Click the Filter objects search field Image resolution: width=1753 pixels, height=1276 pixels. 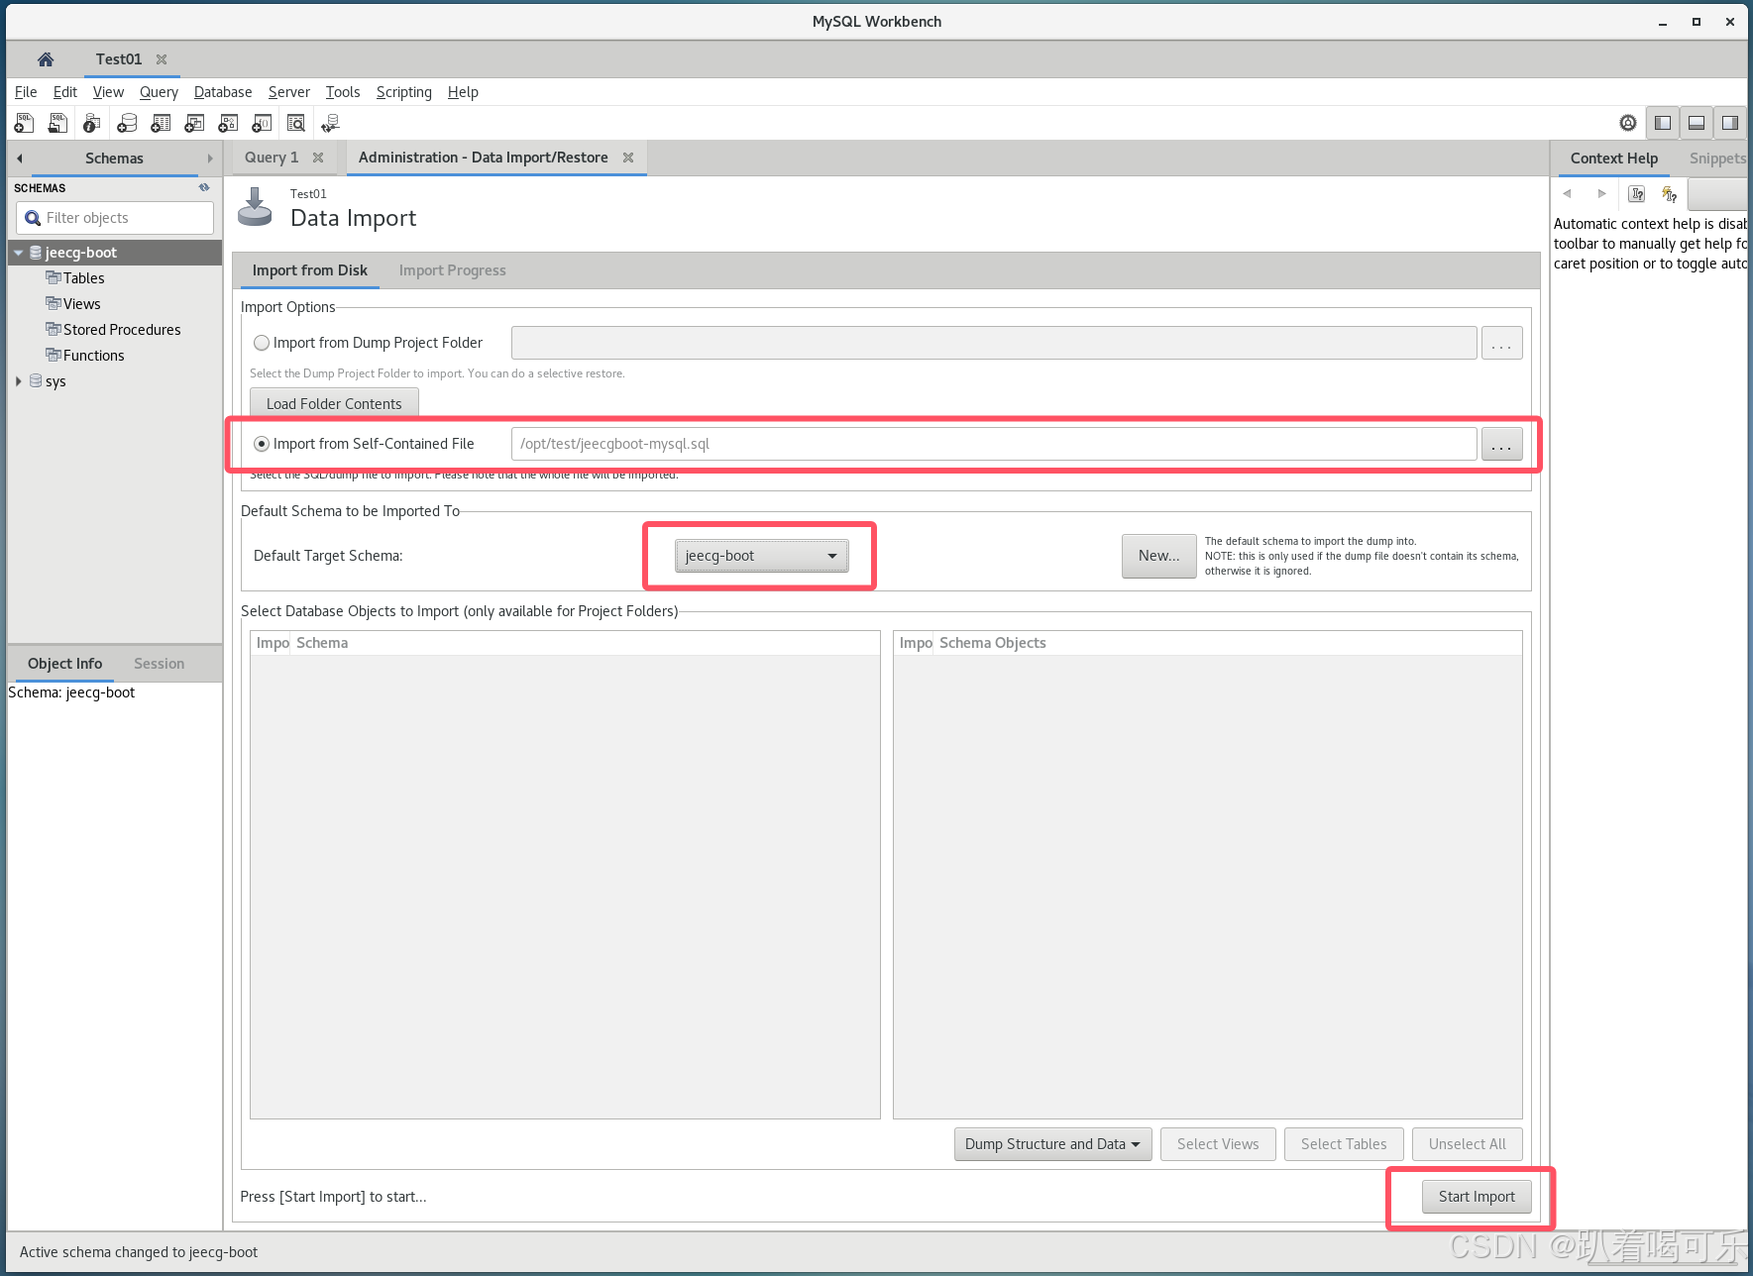(115, 218)
